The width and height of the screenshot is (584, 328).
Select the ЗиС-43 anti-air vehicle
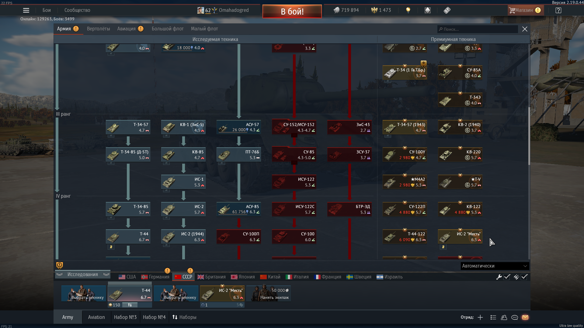tap(349, 127)
